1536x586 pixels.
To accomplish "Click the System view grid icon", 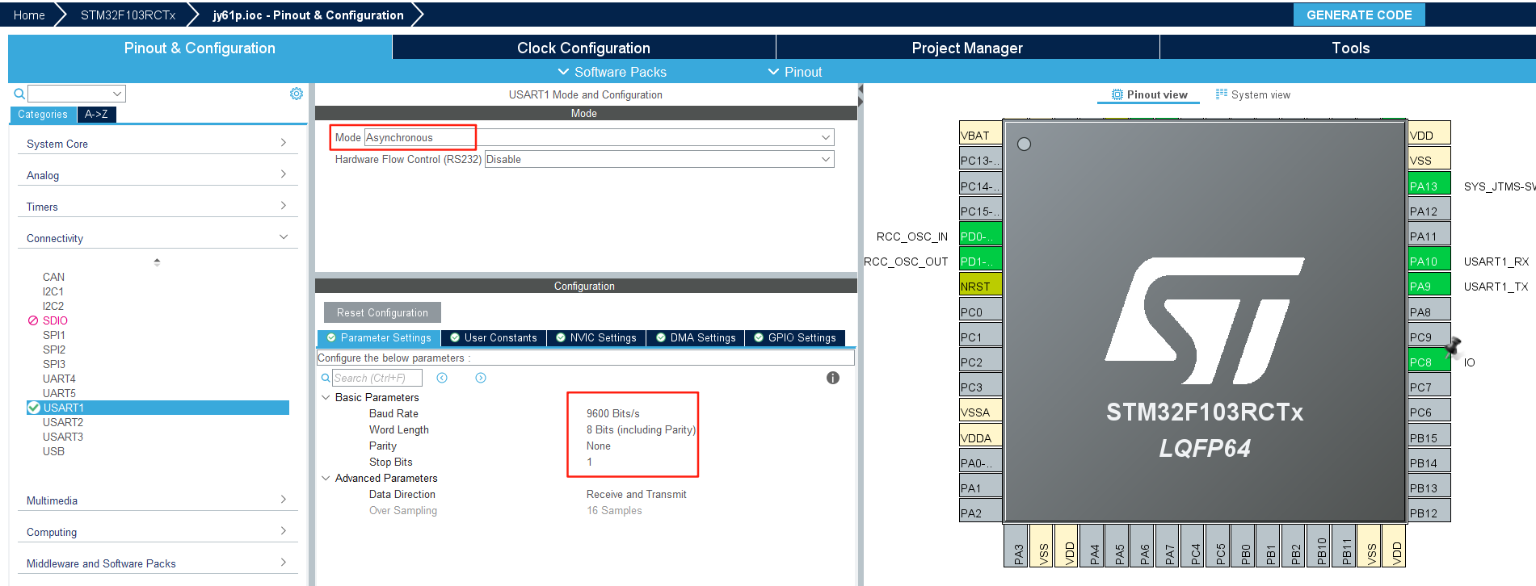I will pyautogui.click(x=1222, y=94).
